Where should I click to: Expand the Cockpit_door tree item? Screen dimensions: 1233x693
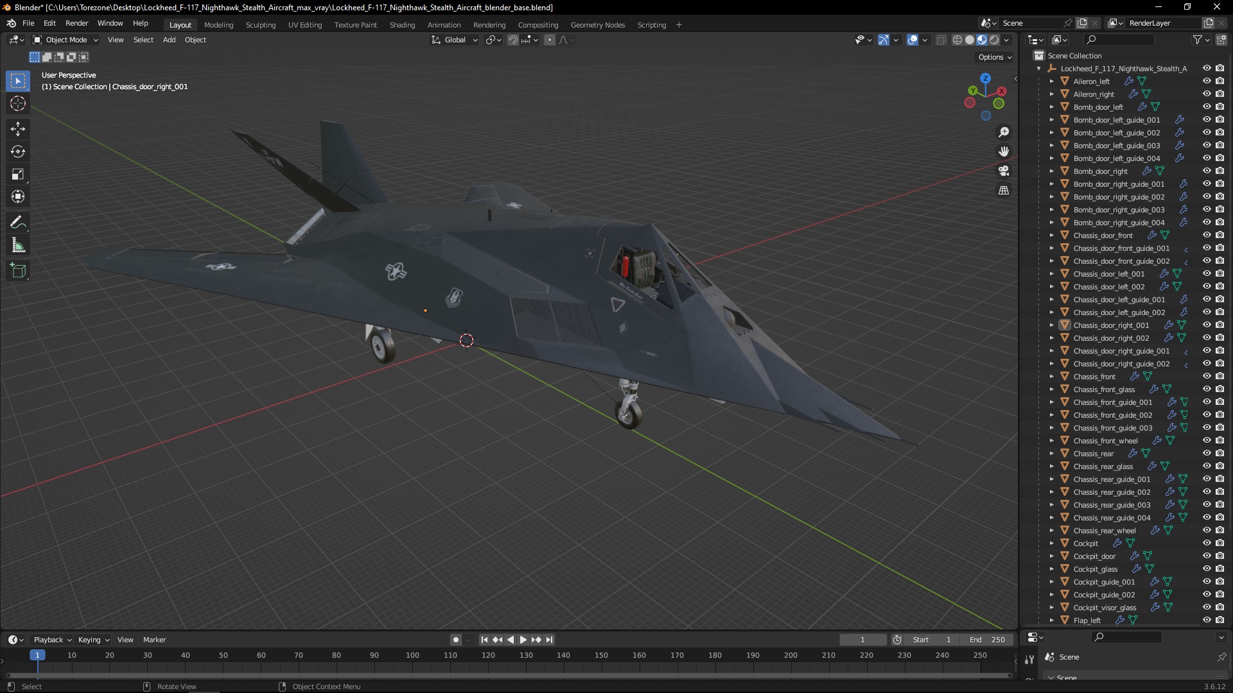[1051, 556]
